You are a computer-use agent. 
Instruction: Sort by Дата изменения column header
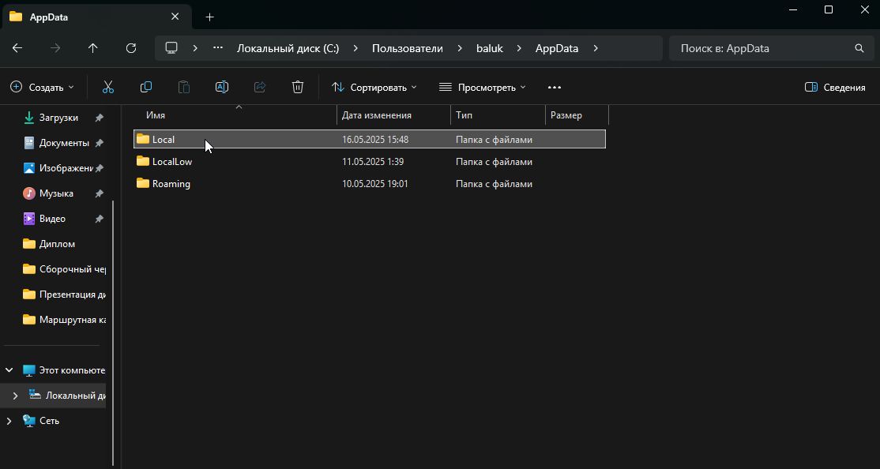[377, 115]
